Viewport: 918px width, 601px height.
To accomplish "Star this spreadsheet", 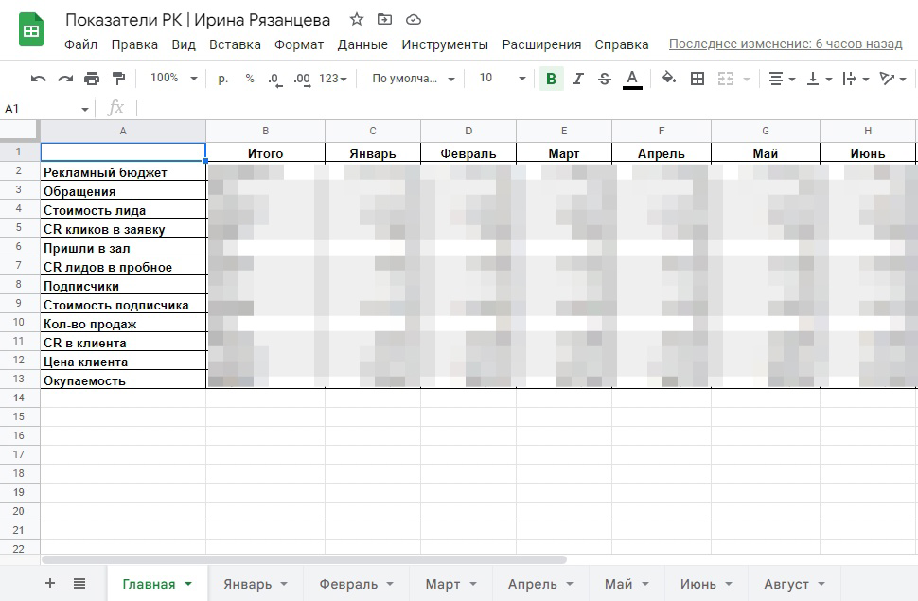I will 357,19.
